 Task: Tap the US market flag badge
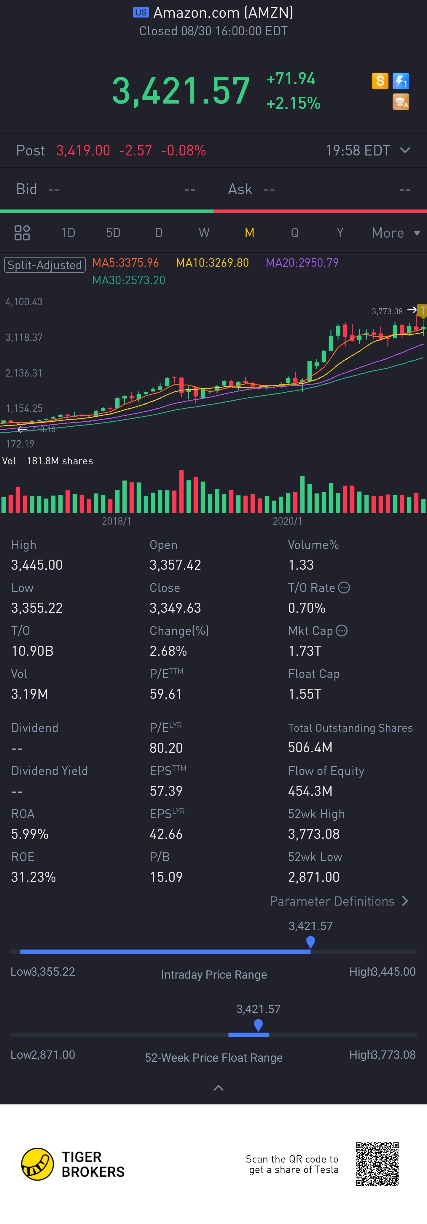coord(141,12)
